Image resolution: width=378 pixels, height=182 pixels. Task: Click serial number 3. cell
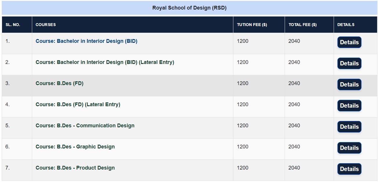point(17,86)
